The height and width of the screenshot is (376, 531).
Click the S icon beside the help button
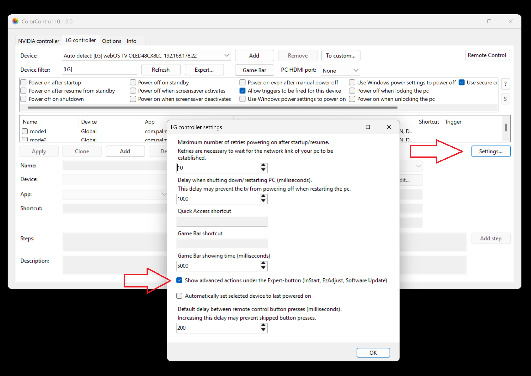505,99
